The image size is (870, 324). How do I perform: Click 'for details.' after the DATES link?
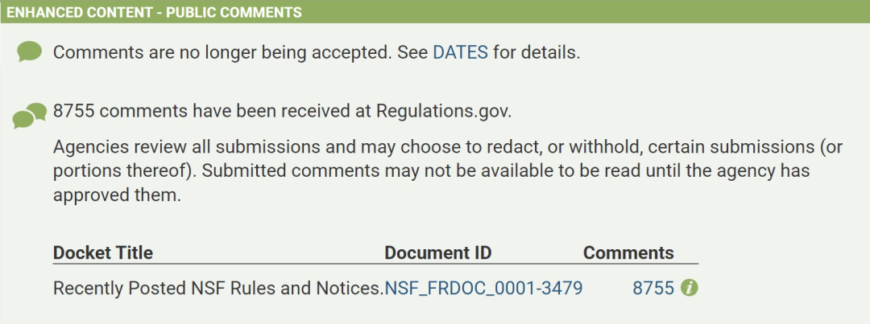tap(536, 52)
